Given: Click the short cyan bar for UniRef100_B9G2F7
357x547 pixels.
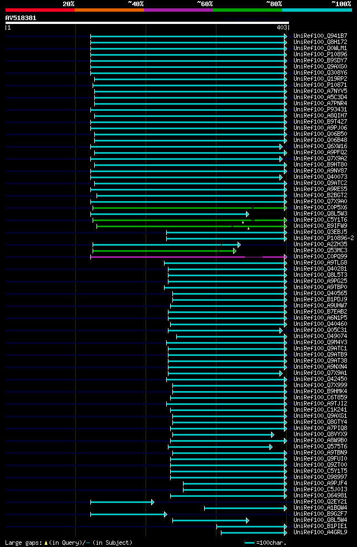Looking at the screenshot, I should point(129,514).
